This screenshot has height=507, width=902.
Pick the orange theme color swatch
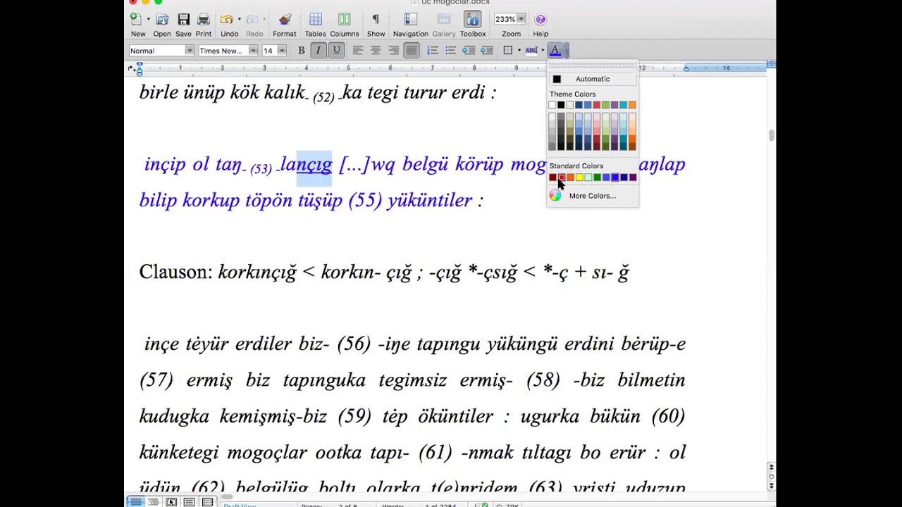pyautogui.click(x=632, y=105)
